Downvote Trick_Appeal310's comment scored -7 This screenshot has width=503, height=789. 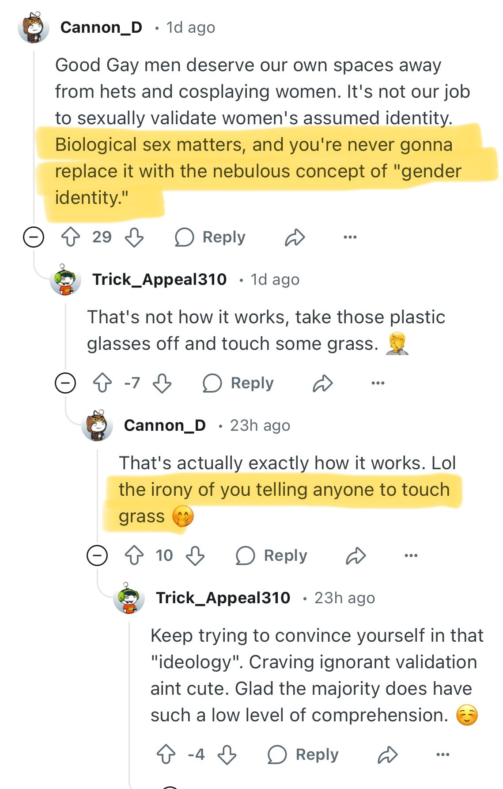pyautogui.click(x=162, y=383)
